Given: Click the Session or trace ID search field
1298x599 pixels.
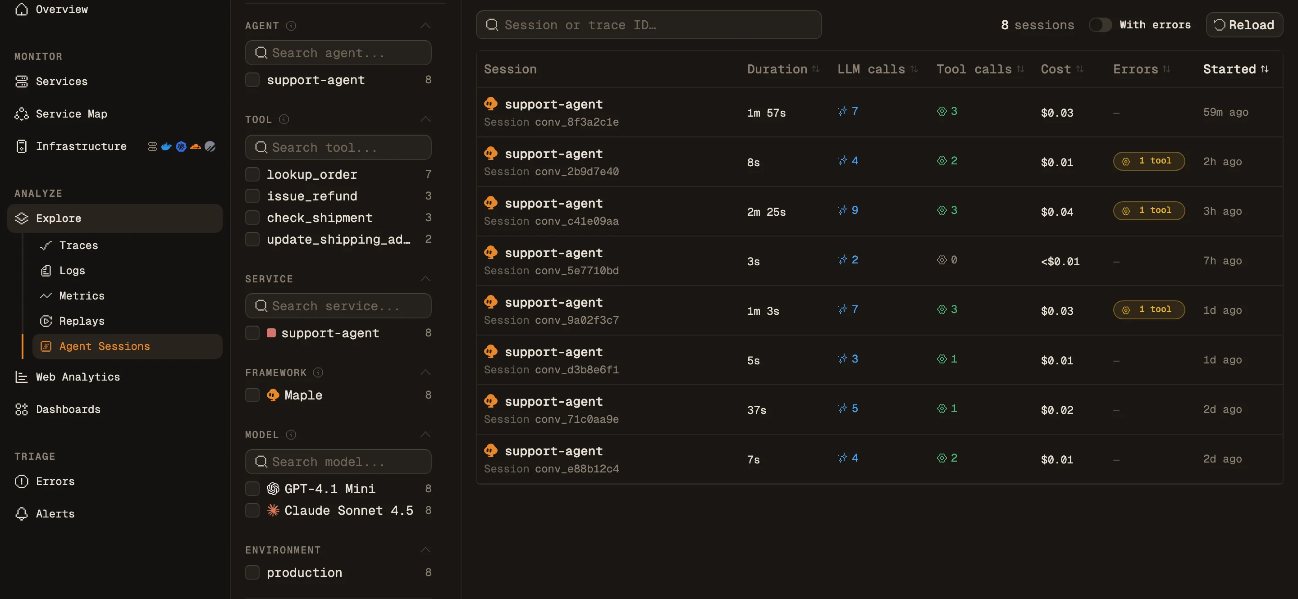Looking at the screenshot, I should [x=649, y=25].
